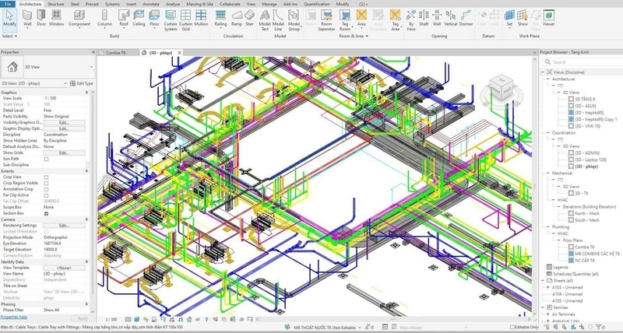Switch to the Annotate ribbon tab
Viewport: 623px width, 333px height.
point(151,4)
